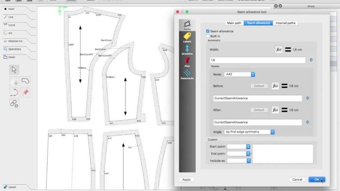Confirm with the OK button
The image size is (340, 191).
coord(317,179)
